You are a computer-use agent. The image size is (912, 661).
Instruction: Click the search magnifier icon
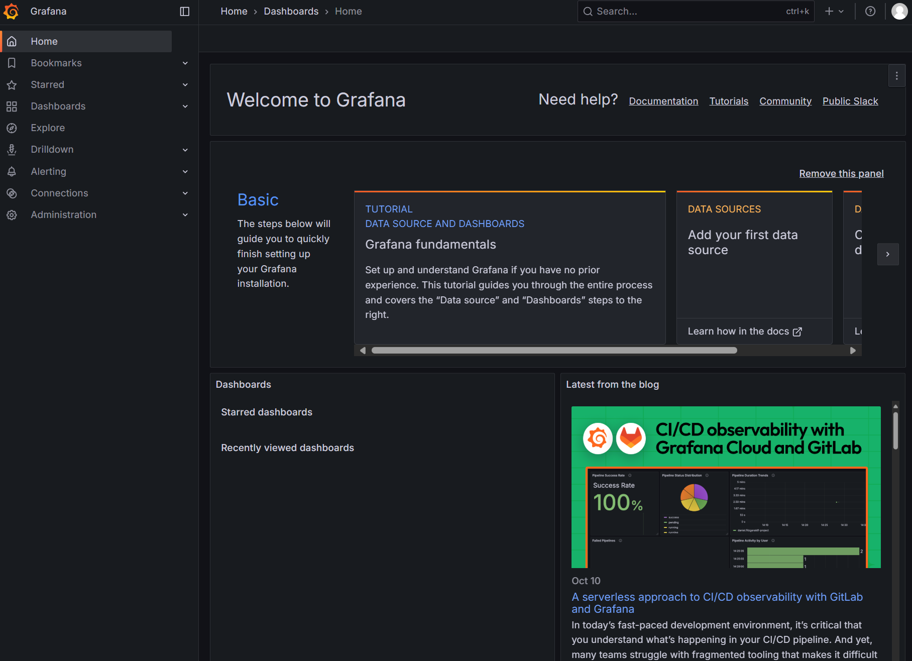[x=588, y=11]
